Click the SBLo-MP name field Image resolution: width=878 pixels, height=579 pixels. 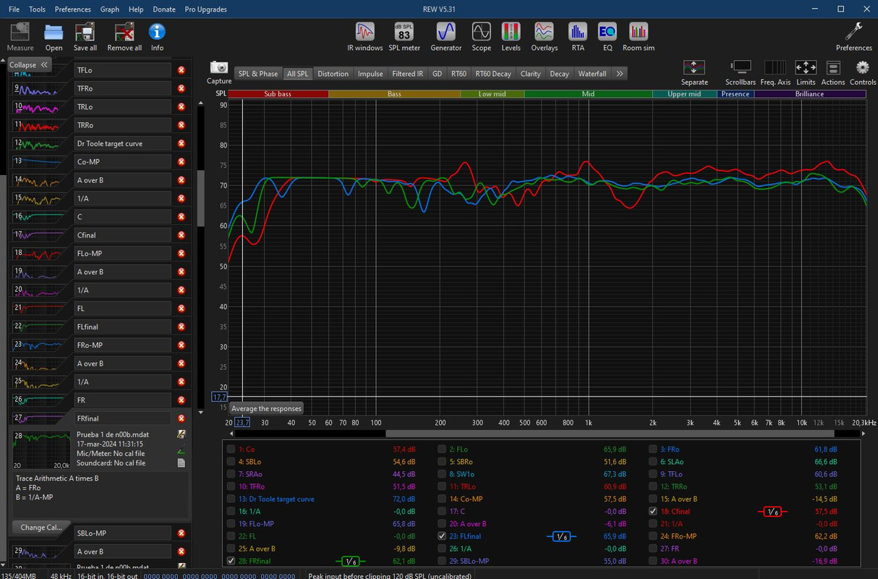click(x=123, y=533)
